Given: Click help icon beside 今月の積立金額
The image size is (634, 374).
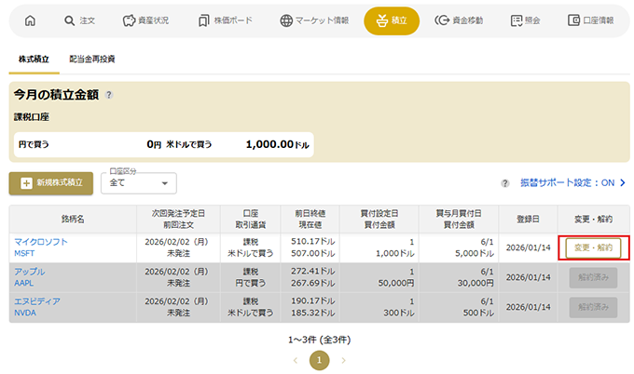Looking at the screenshot, I should [x=109, y=95].
